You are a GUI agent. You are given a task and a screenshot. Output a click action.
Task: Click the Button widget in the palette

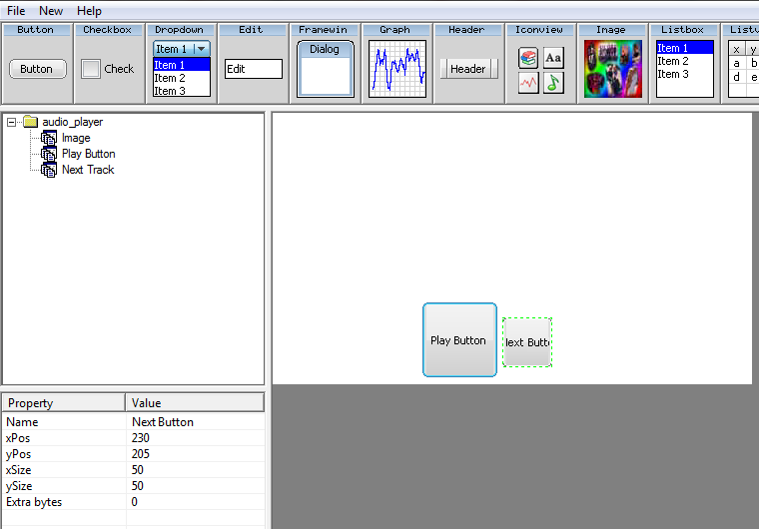(37, 69)
